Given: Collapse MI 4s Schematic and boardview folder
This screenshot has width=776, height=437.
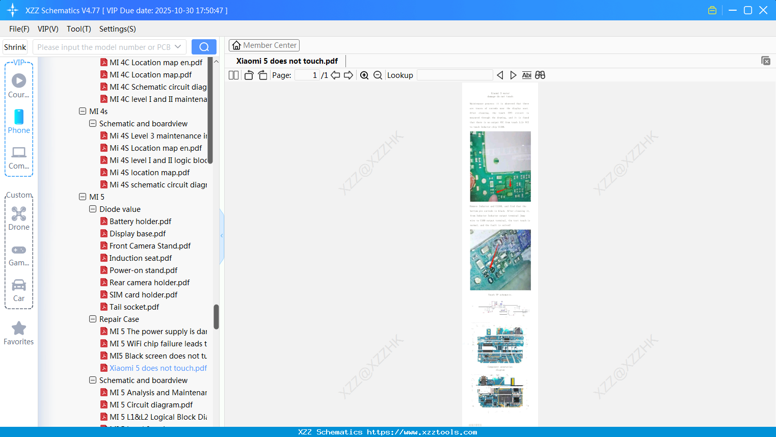Looking at the screenshot, I should tap(93, 123).
